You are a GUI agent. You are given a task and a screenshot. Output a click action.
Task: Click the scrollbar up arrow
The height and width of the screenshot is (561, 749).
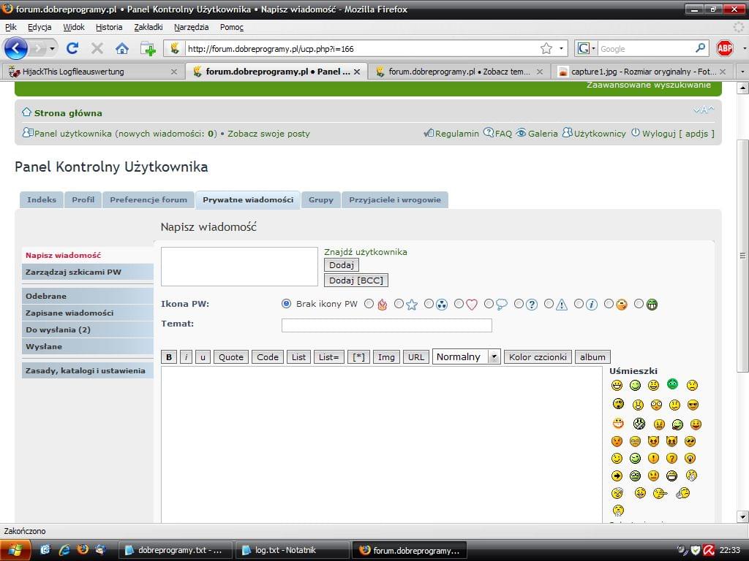coord(742,88)
